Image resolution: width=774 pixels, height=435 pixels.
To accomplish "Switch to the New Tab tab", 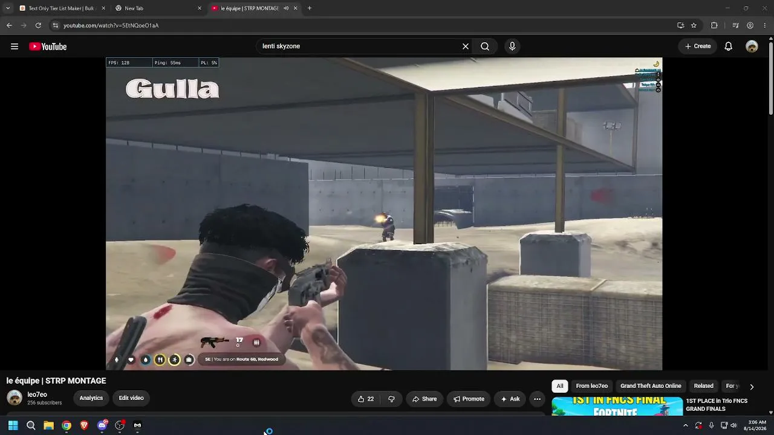I will coord(158,8).
